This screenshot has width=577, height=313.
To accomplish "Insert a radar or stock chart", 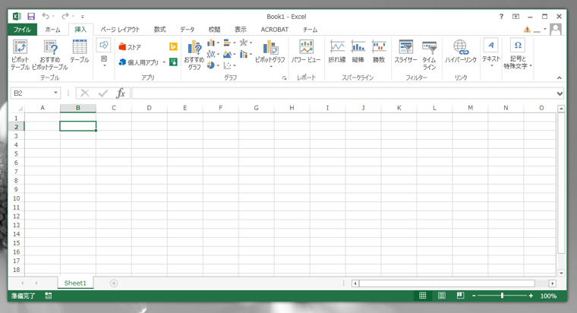I will pos(245,43).
